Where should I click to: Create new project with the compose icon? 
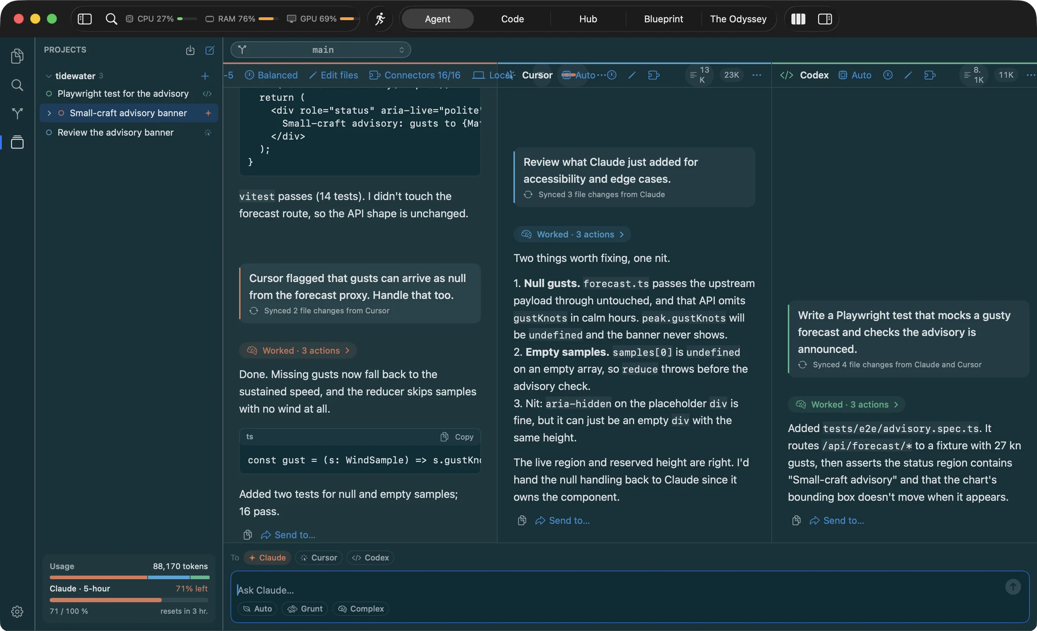tap(210, 50)
